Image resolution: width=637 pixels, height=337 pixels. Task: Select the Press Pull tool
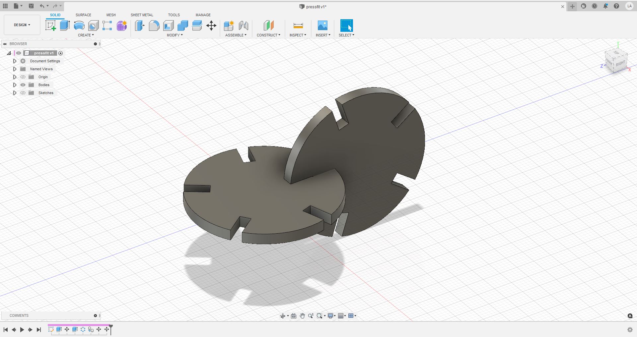pos(140,26)
